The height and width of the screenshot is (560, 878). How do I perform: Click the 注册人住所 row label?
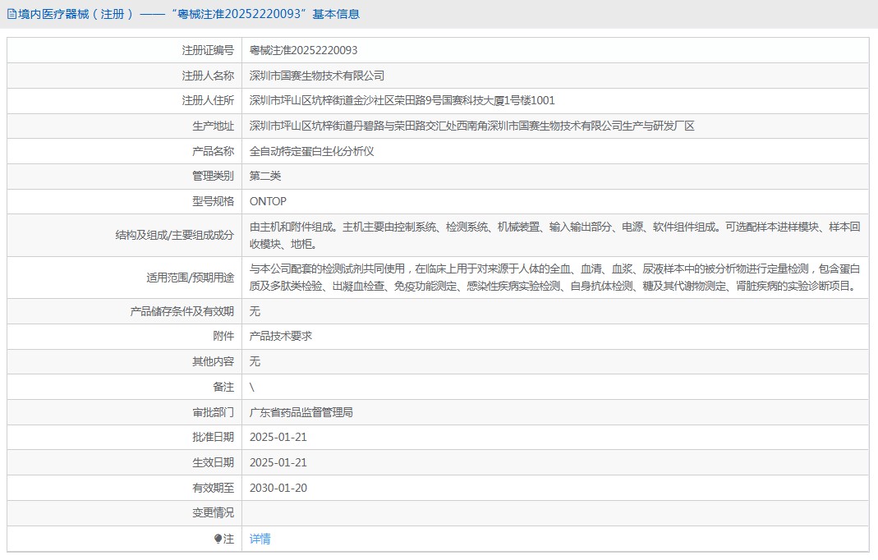point(207,100)
